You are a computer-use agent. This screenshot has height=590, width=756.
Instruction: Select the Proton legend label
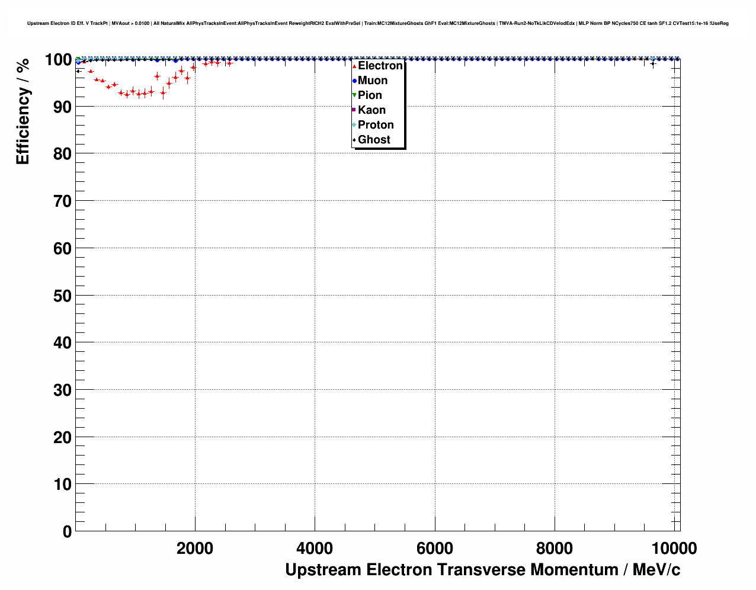[x=376, y=125]
